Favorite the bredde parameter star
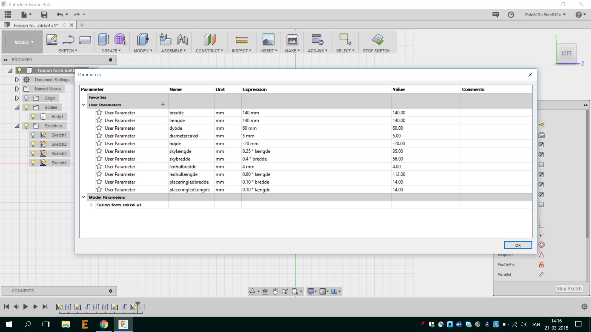 99,113
